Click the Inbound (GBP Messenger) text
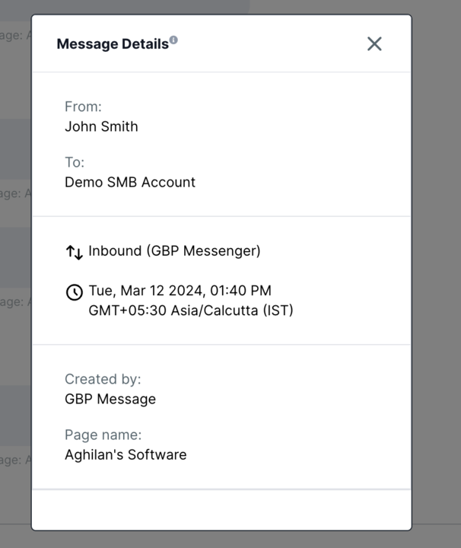Image resolution: width=461 pixels, height=548 pixels. tap(174, 251)
